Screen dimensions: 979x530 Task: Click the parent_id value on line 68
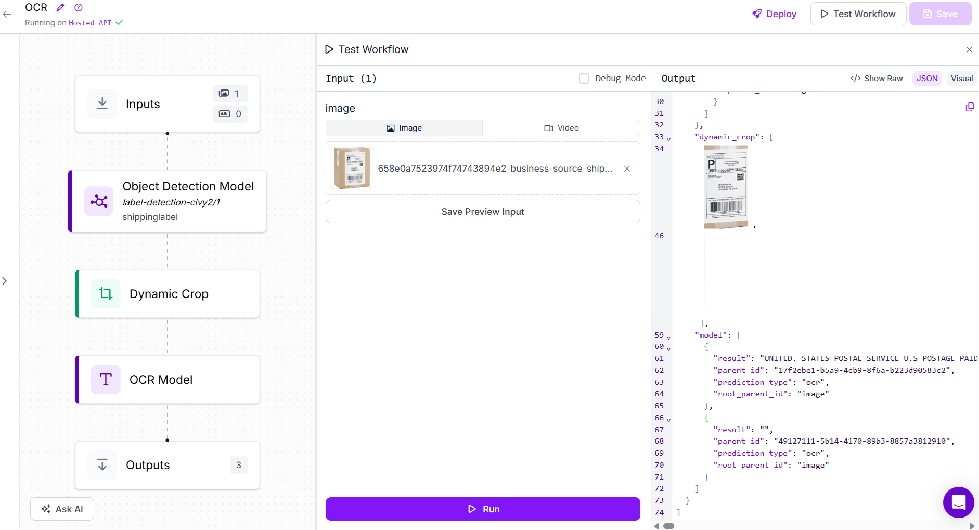click(x=862, y=441)
